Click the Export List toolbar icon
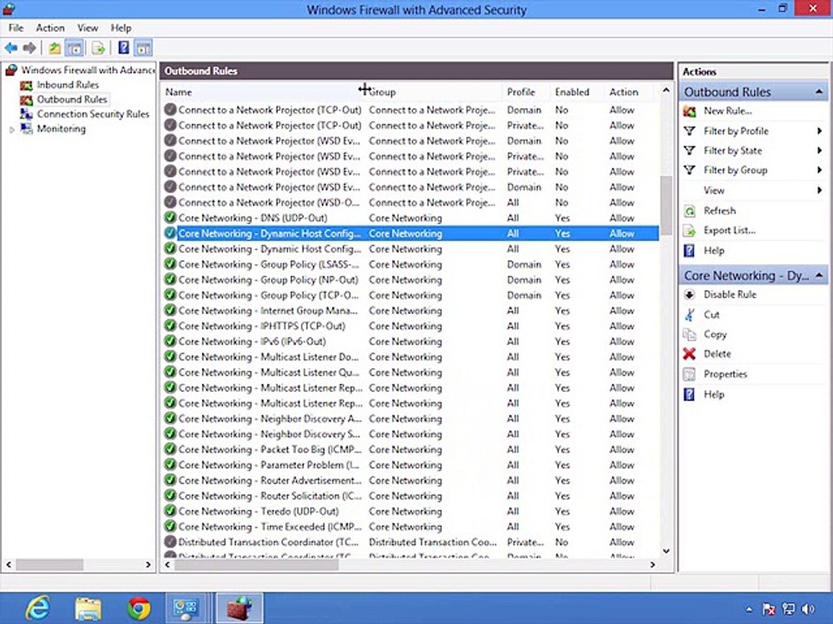 pos(98,49)
